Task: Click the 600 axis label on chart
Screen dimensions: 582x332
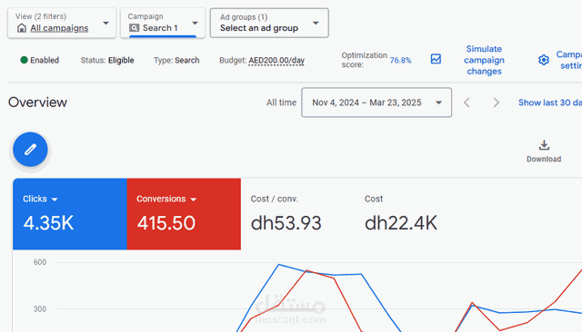Action: pos(40,262)
